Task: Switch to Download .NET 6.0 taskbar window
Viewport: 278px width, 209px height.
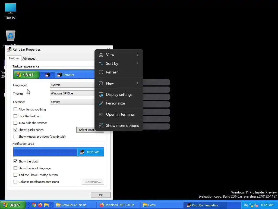Action: click(x=118, y=205)
